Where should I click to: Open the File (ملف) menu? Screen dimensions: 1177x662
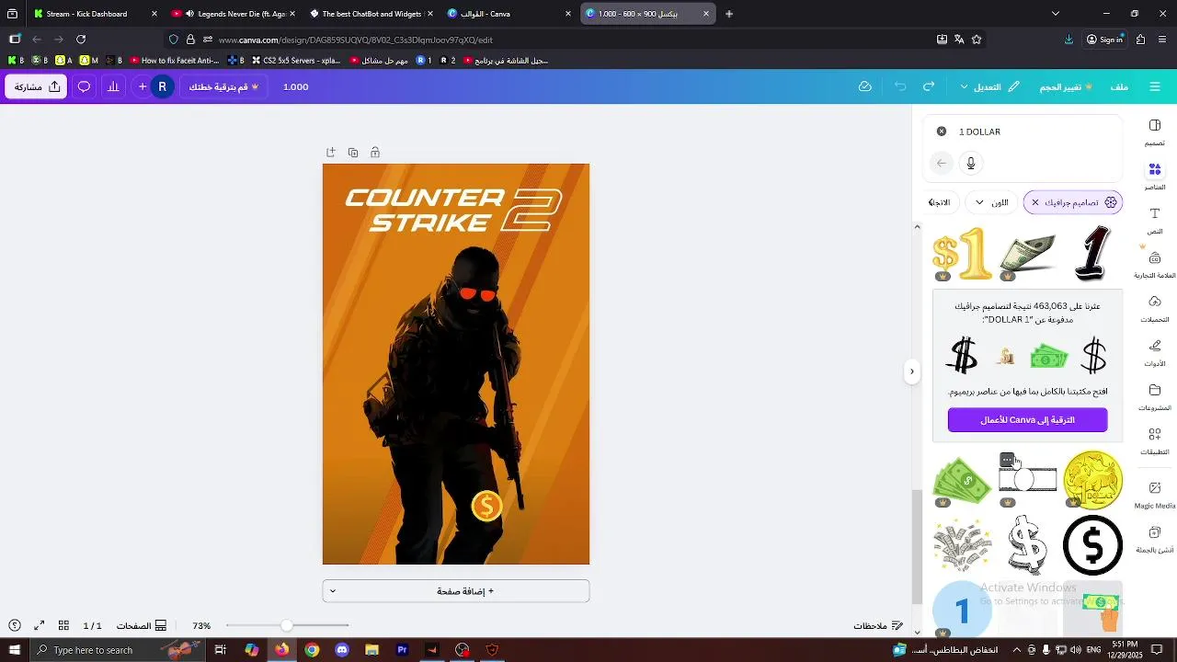[1119, 86]
